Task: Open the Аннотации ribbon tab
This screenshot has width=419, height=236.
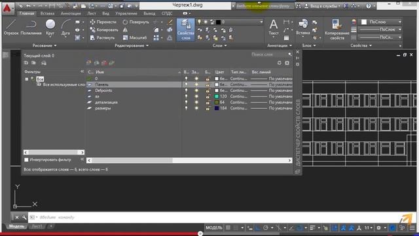Action: [x=71, y=13]
